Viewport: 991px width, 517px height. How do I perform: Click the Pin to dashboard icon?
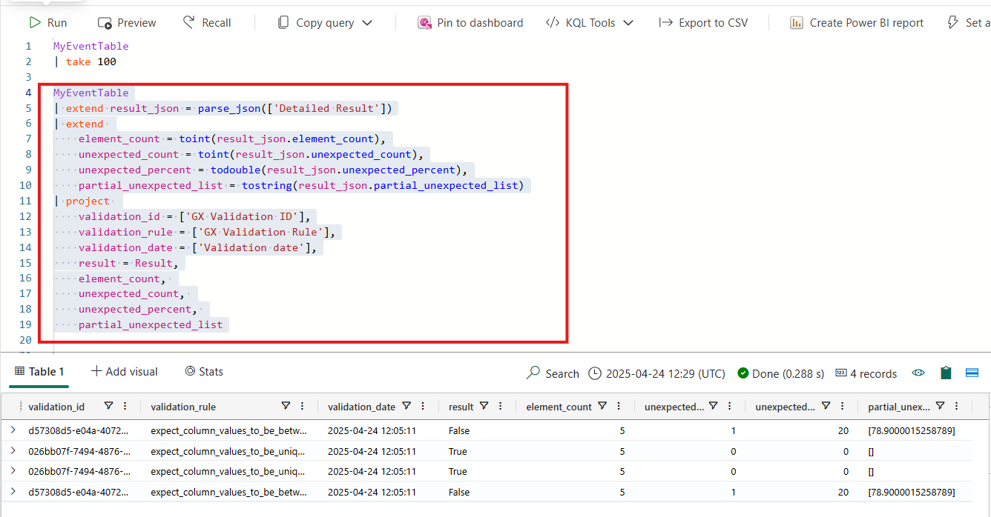[424, 23]
